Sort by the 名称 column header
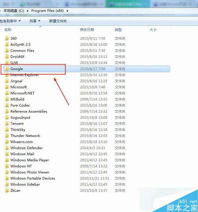The width and height of the screenshot is (198, 212). (8, 30)
